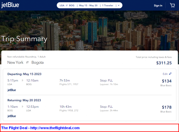Select BOG destination in search pill
179x132 pixels.
pos(72,5)
